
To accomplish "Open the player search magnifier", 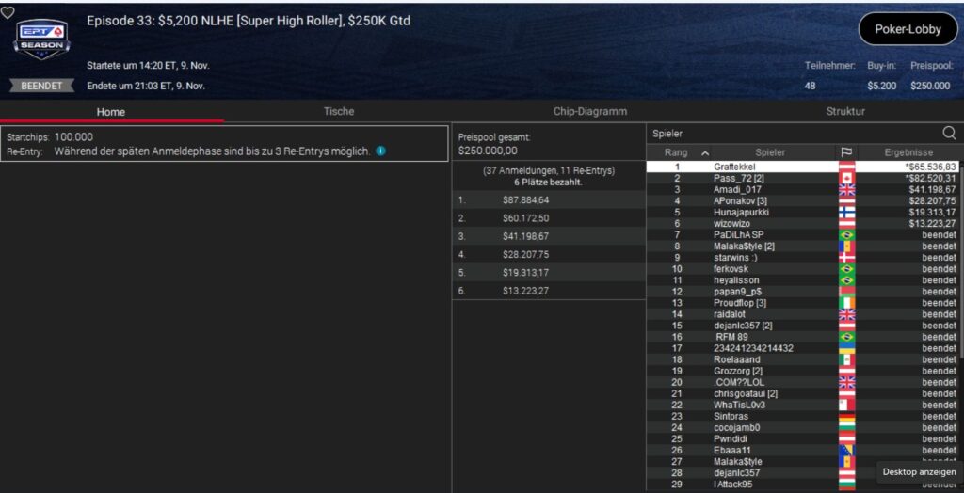I will (x=949, y=134).
